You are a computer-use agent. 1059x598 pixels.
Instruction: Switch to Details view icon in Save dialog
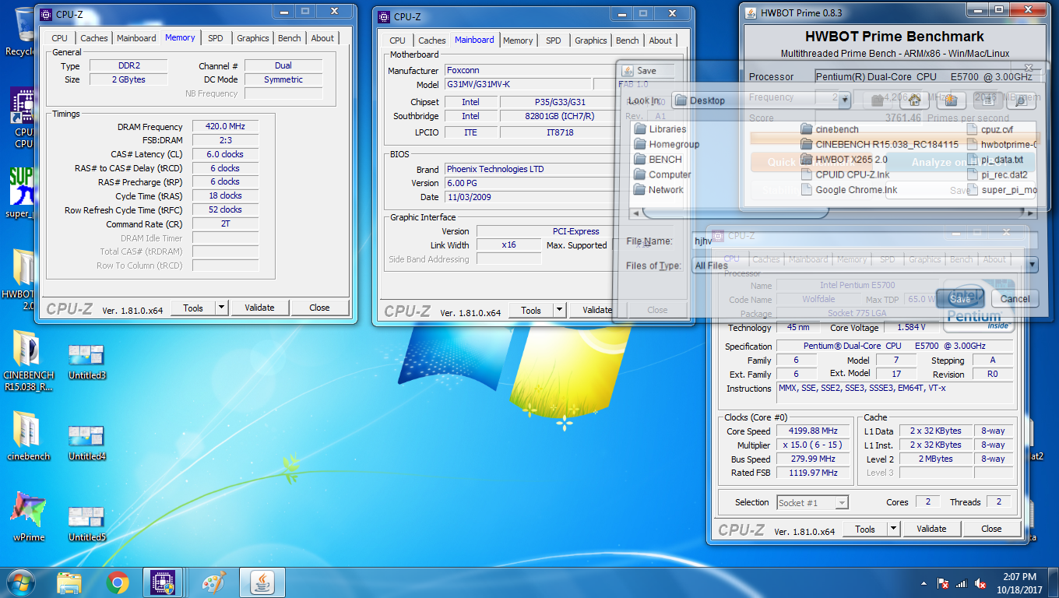pos(1022,100)
